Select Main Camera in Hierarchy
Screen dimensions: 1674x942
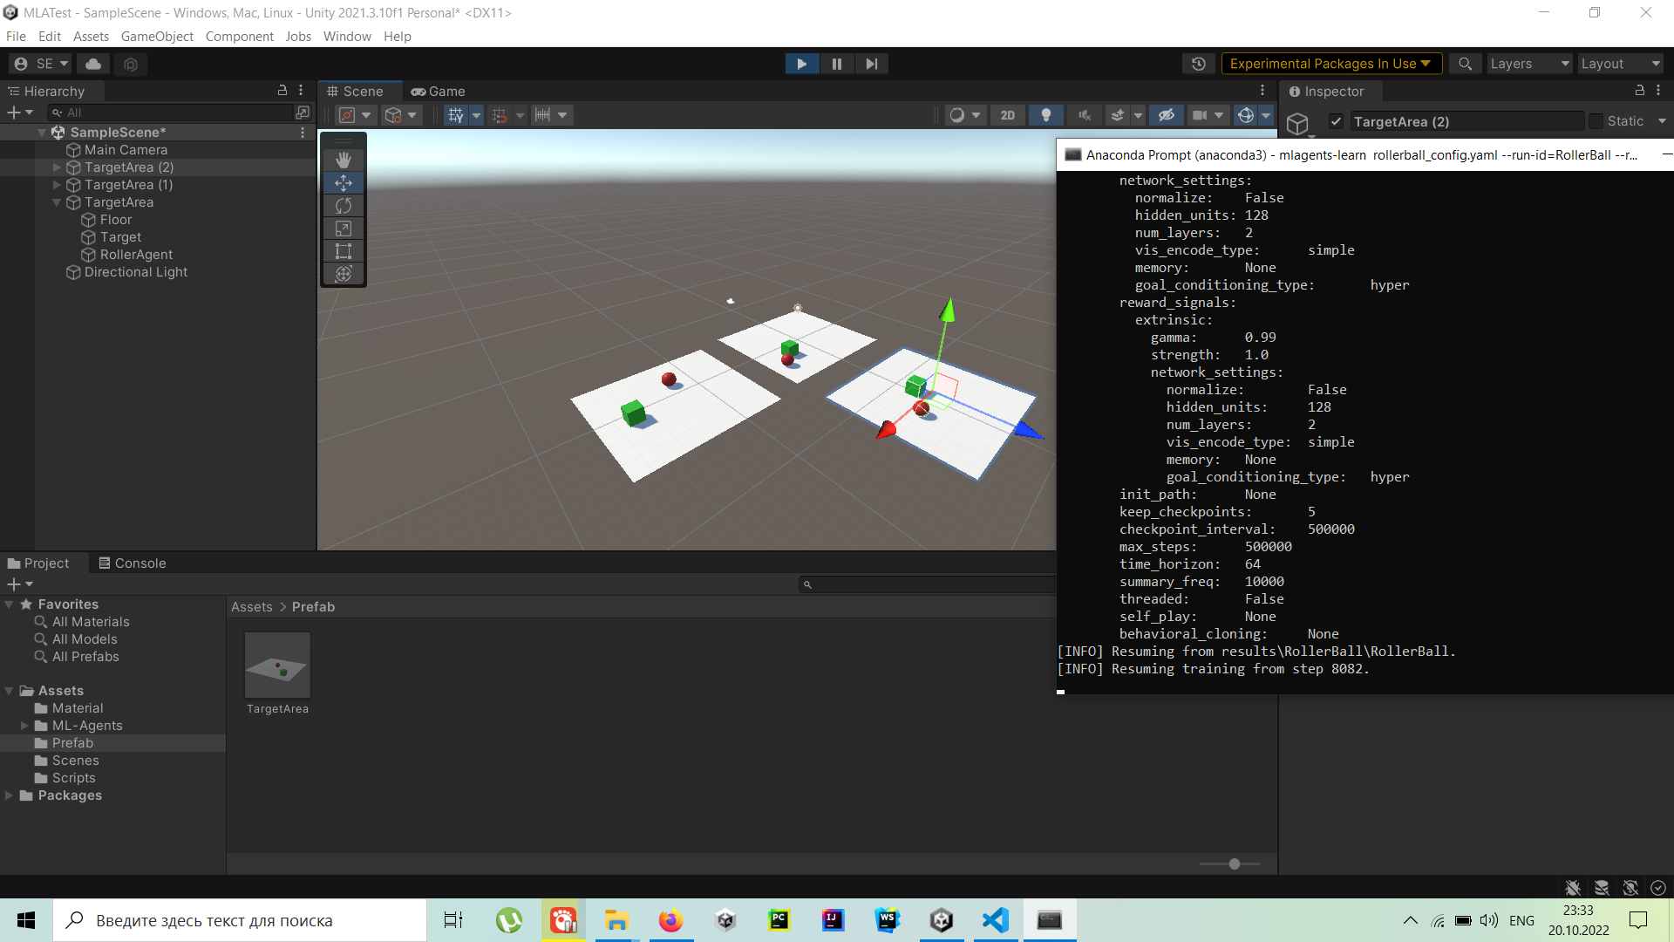126,150
